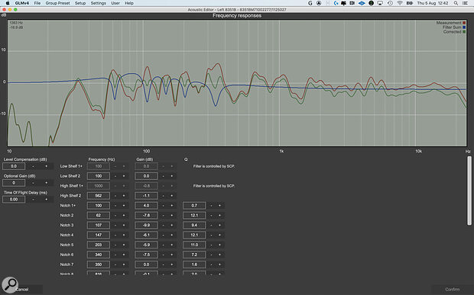Click the Confirm button
The width and height of the screenshot is (474, 295).
point(453,289)
